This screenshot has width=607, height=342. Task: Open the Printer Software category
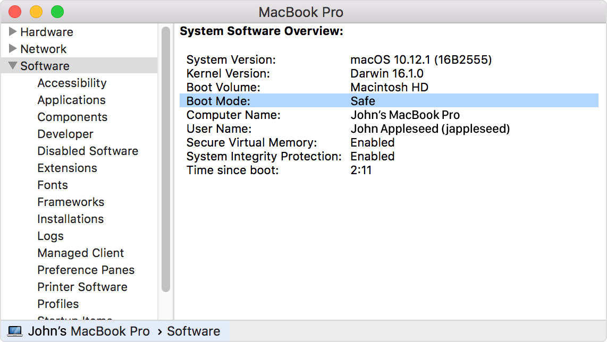tap(82, 287)
